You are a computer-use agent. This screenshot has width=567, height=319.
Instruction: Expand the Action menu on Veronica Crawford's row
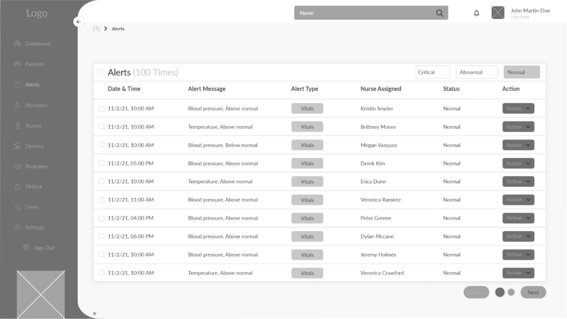pos(518,272)
